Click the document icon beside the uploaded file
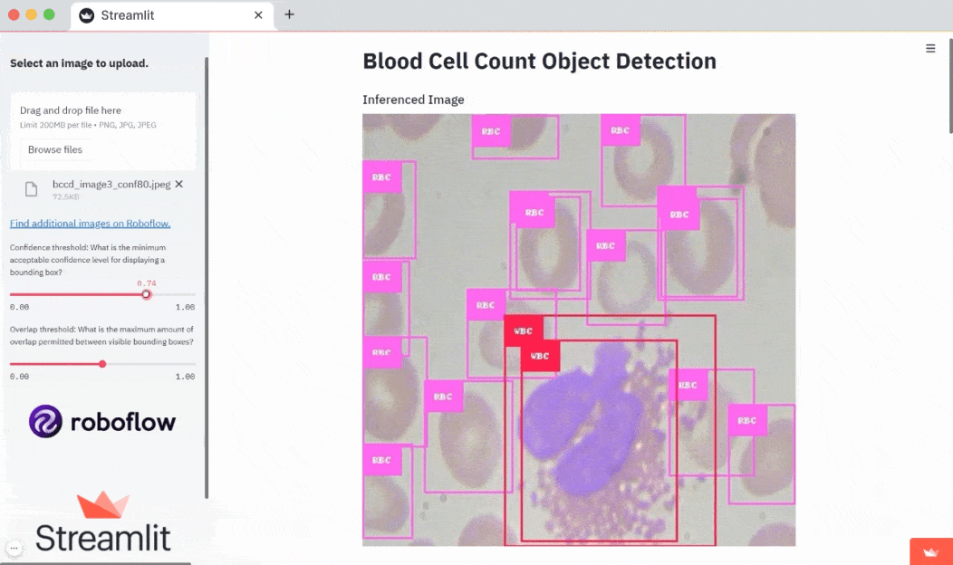The width and height of the screenshot is (953, 565). point(32,188)
